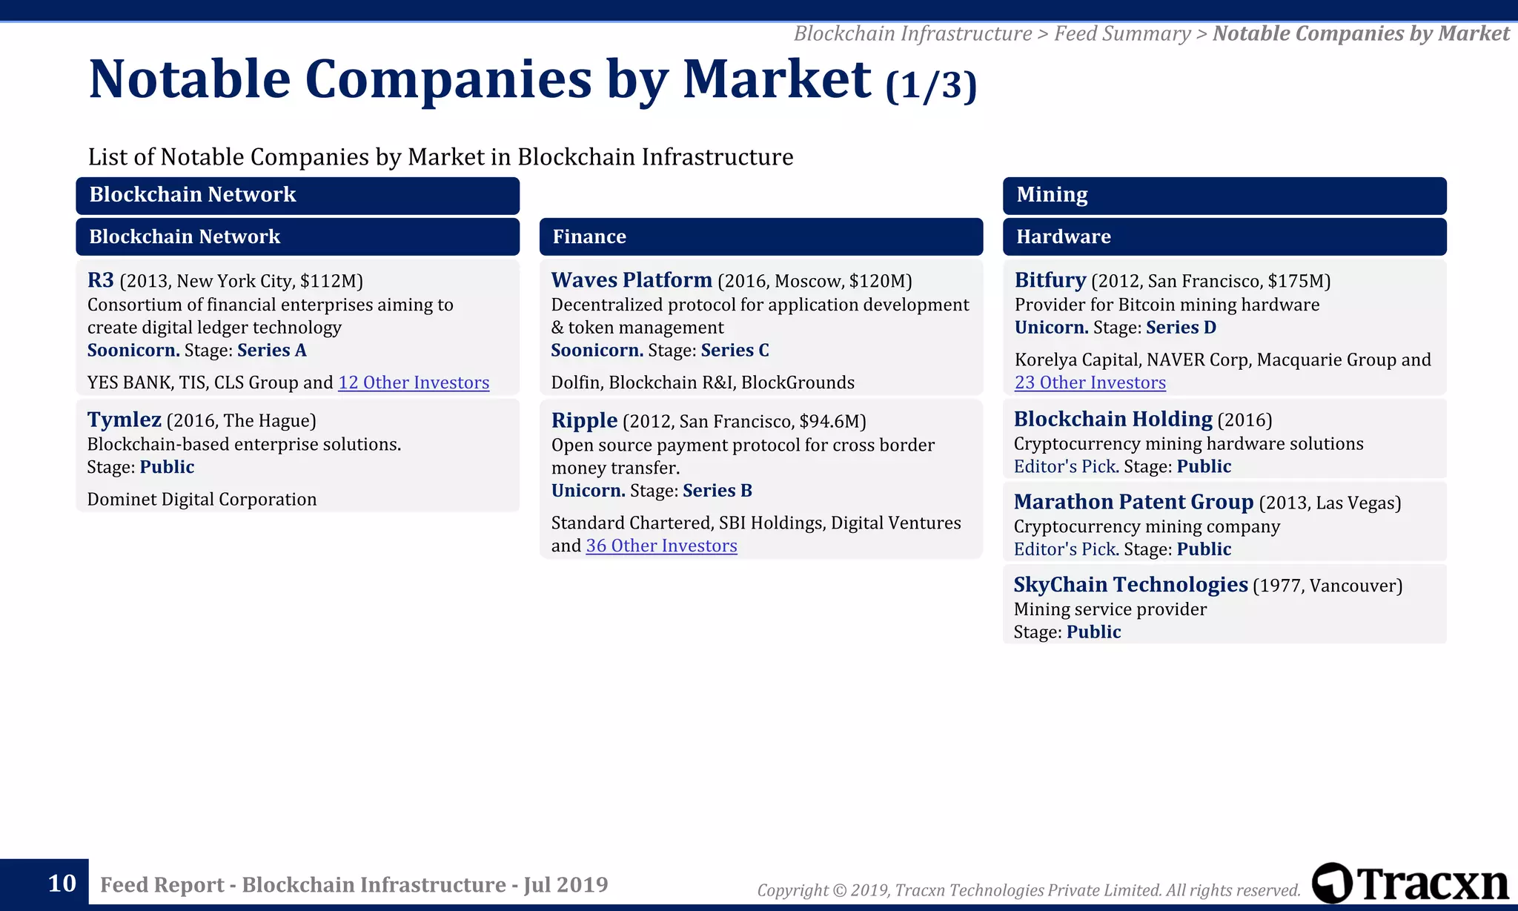Click Dominet Digital Corporation investor text
The image size is (1518, 911).
tap(202, 500)
